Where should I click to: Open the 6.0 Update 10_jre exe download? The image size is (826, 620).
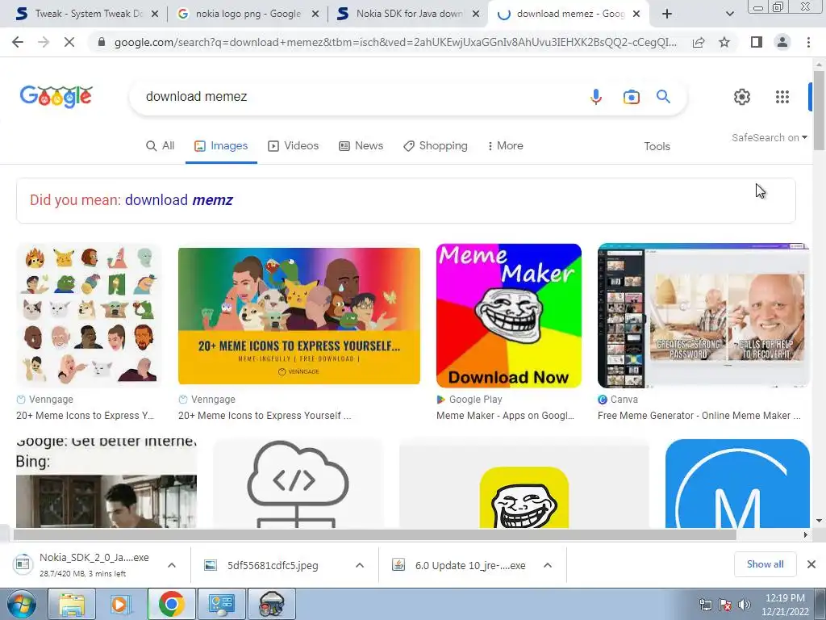tap(470, 566)
